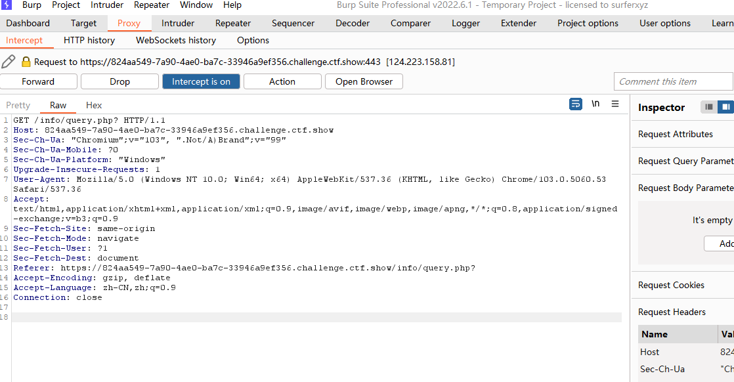Toggle the Intercept is on button
The image size is (734, 382).
(x=202, y=81)
